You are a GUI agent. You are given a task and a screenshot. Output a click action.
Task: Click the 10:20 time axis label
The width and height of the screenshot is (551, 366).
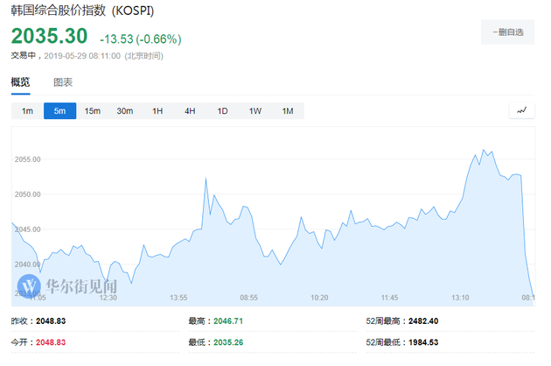coord(319,298)
